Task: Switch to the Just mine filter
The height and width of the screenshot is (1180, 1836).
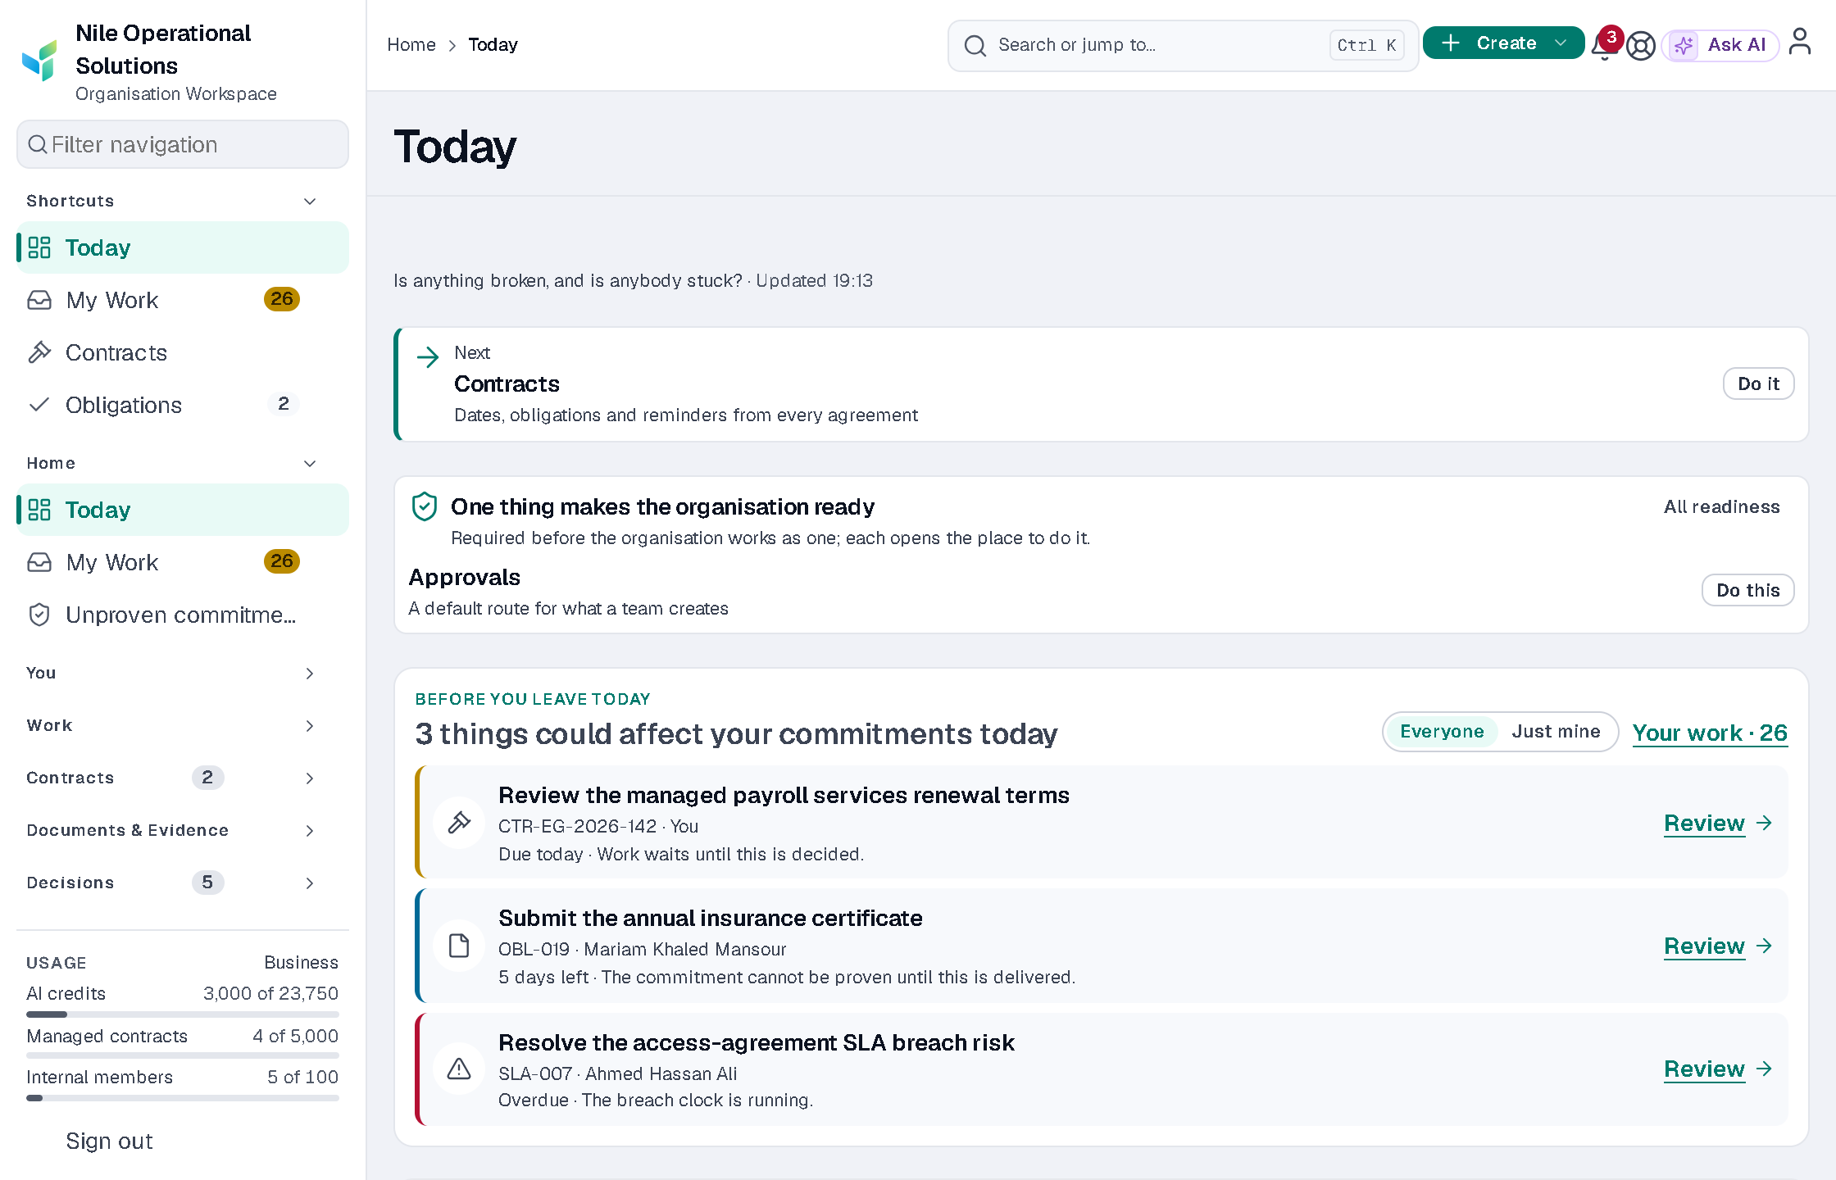Action: [1556, 731]
